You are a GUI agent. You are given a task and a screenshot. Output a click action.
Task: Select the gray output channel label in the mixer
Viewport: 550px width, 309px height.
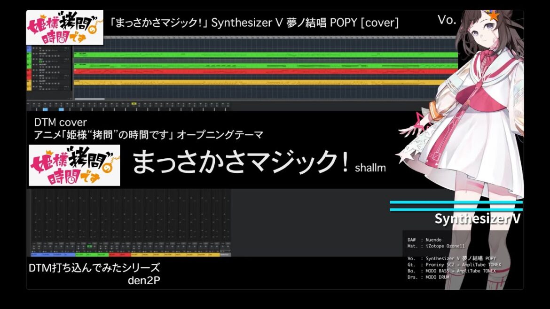225,255
